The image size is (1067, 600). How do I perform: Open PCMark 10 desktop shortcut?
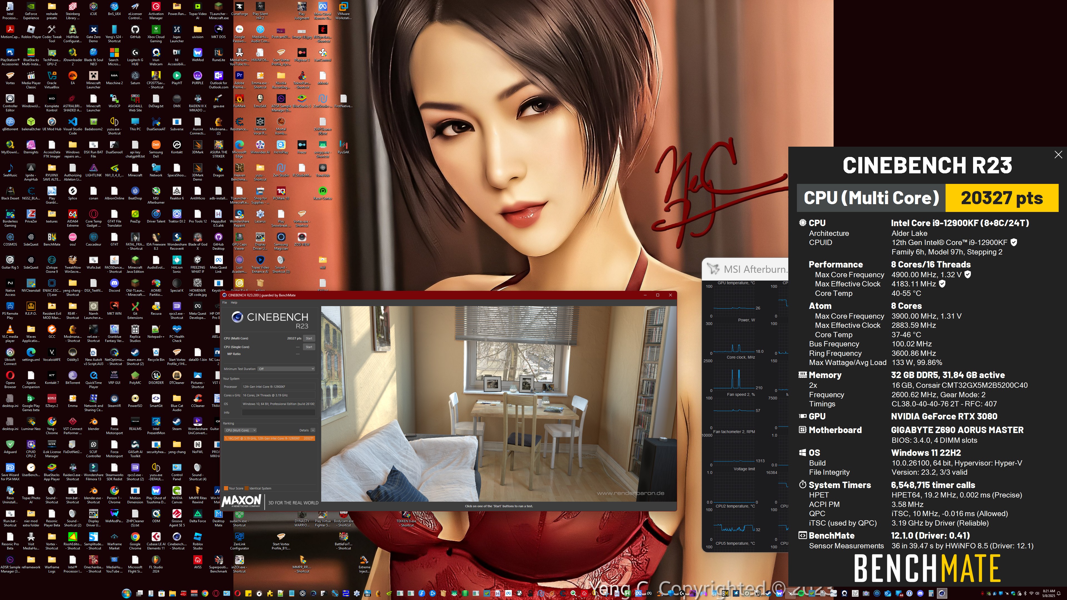pyautogui.click(x=281, y=193)
